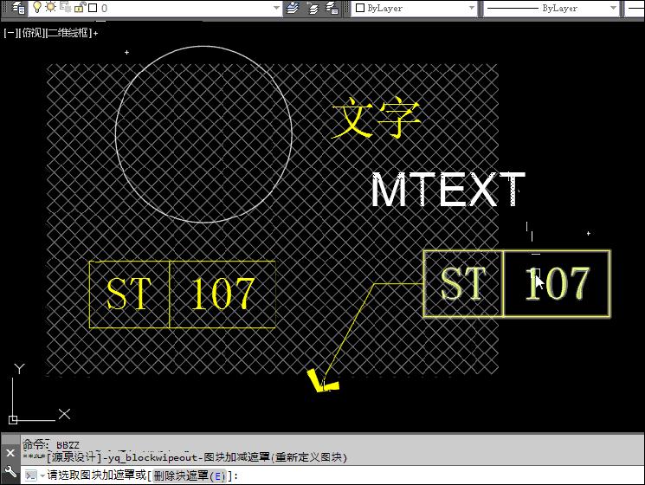Click the recent commands prompt icon

coord(32,475)
